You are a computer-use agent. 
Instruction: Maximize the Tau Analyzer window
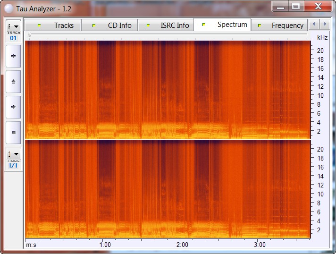point(295,6)
